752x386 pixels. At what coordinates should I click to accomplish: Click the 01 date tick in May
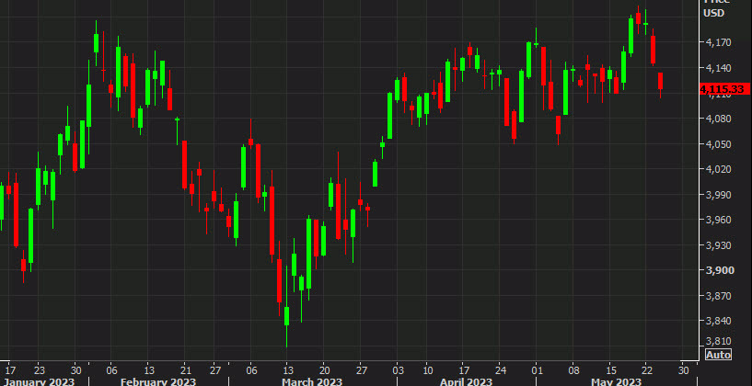tap(537, 370)
